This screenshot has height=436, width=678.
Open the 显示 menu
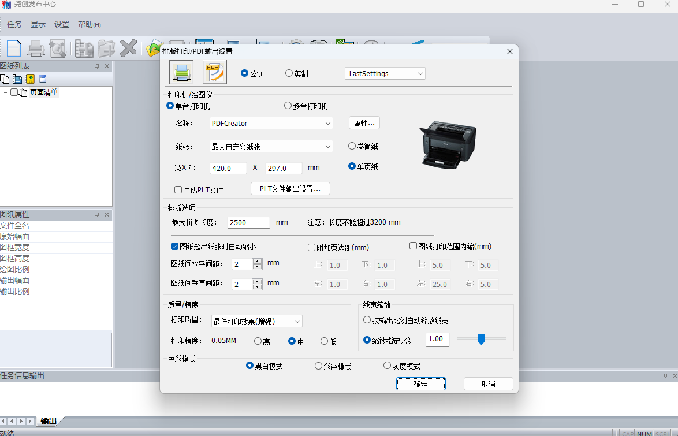tap(38, 25)
